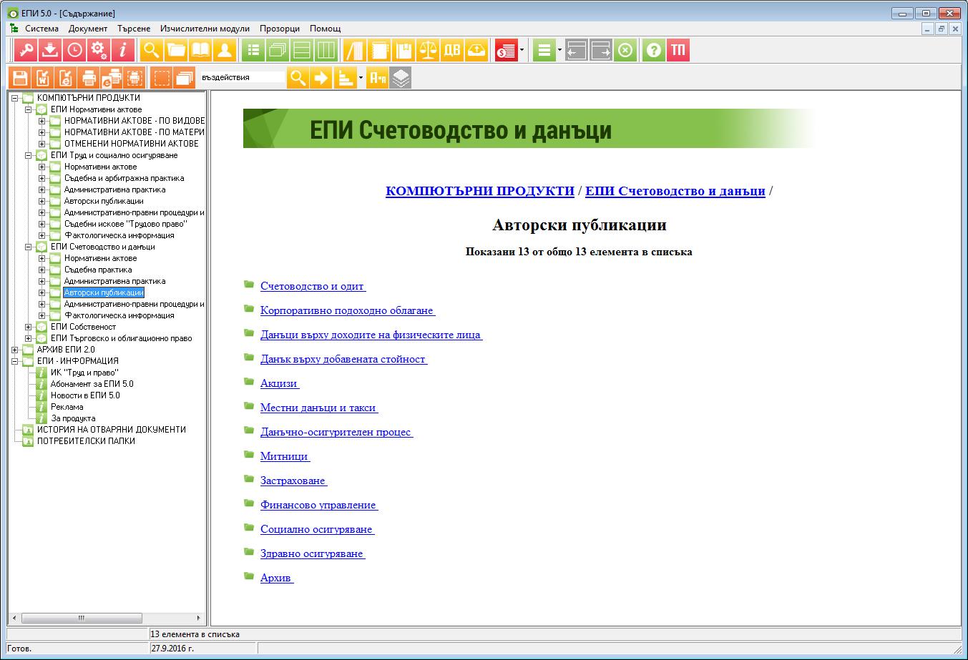The height and width of the screenshot is (660, 968).
Task: Click the yellow scales of justice icon
Action: click(x=428, y=50)
